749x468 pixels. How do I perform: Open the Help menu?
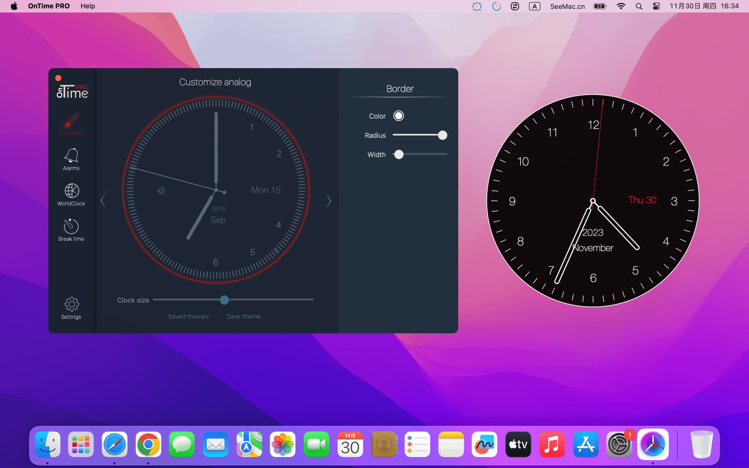tap(88, 6)
